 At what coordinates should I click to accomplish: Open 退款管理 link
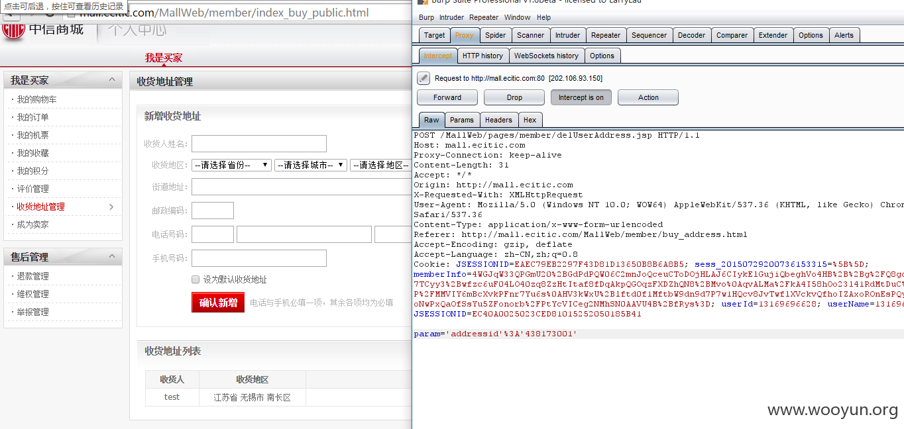tap(32, 276)
